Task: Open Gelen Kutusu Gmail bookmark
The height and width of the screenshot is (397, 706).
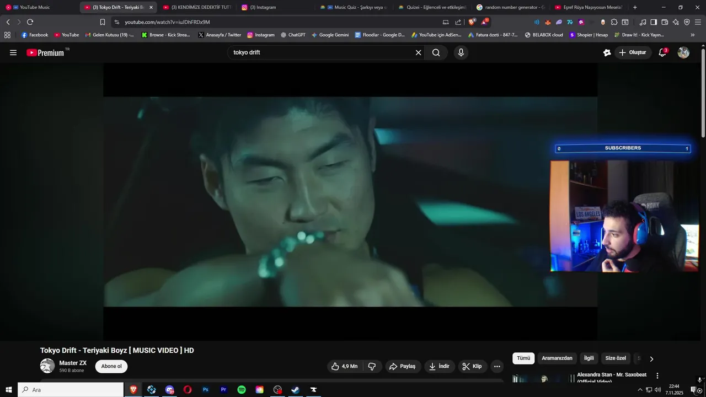Action: coord(109,35)
